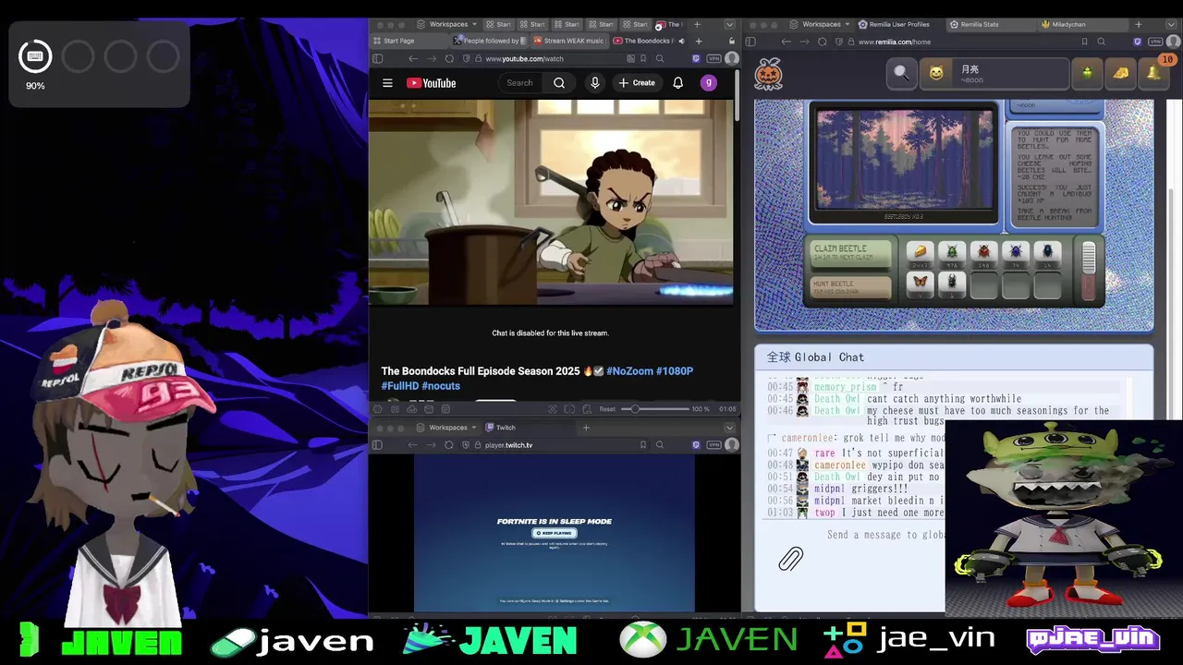The image size is (1183, 665).
Task: Mute The Boondocks tab audio icon
Action: (681, 41)
